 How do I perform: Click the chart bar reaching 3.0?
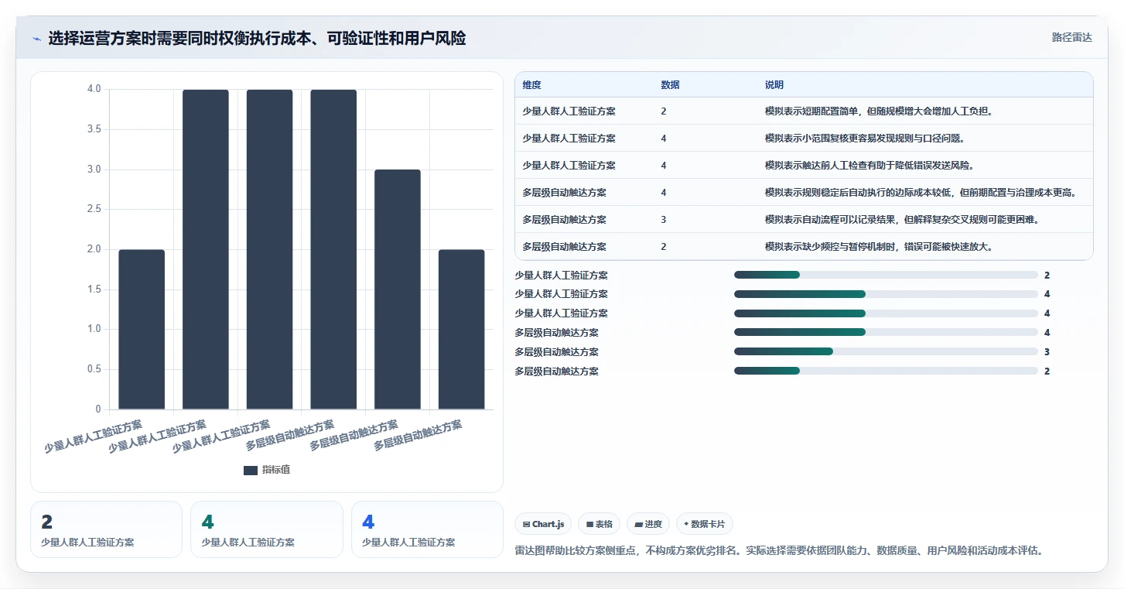(x=398, y=289)
